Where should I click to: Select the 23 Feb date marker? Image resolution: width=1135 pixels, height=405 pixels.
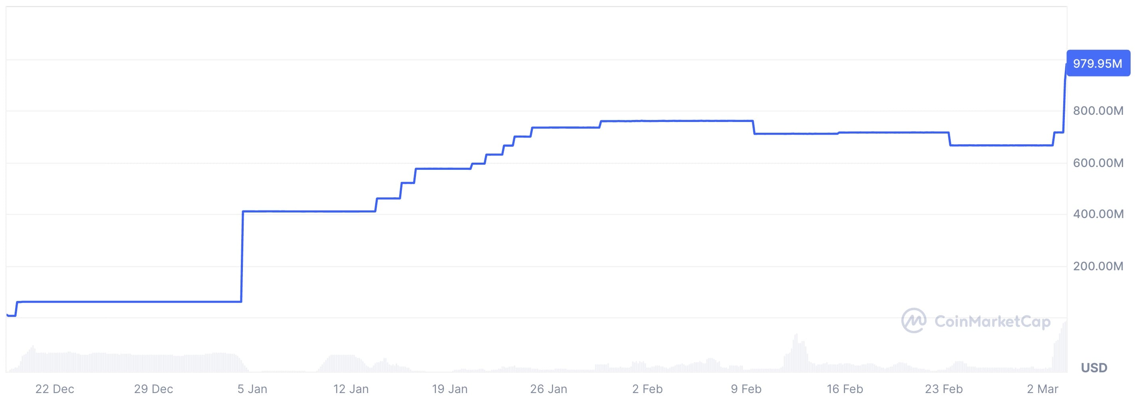[944, 389]
